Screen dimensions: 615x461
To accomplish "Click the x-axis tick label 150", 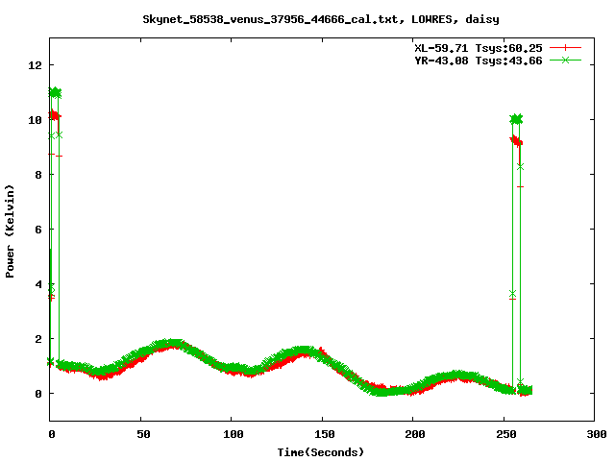I will tap(325, 434).
